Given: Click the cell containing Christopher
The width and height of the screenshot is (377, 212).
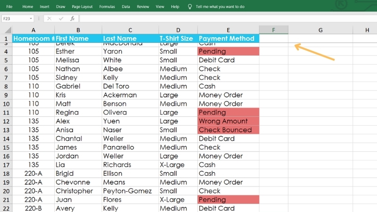Looking at the screenshot, I should click(x=78, y=191).
